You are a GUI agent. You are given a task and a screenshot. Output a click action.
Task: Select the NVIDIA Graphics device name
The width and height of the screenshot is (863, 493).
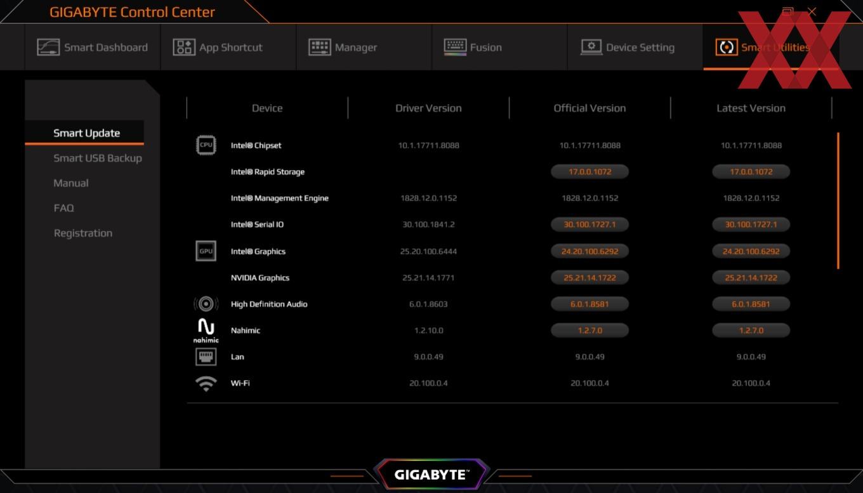(260, 278)
